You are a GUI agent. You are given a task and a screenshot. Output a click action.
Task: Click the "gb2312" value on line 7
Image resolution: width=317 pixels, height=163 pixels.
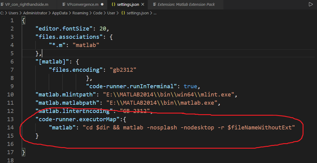point(123,70)
